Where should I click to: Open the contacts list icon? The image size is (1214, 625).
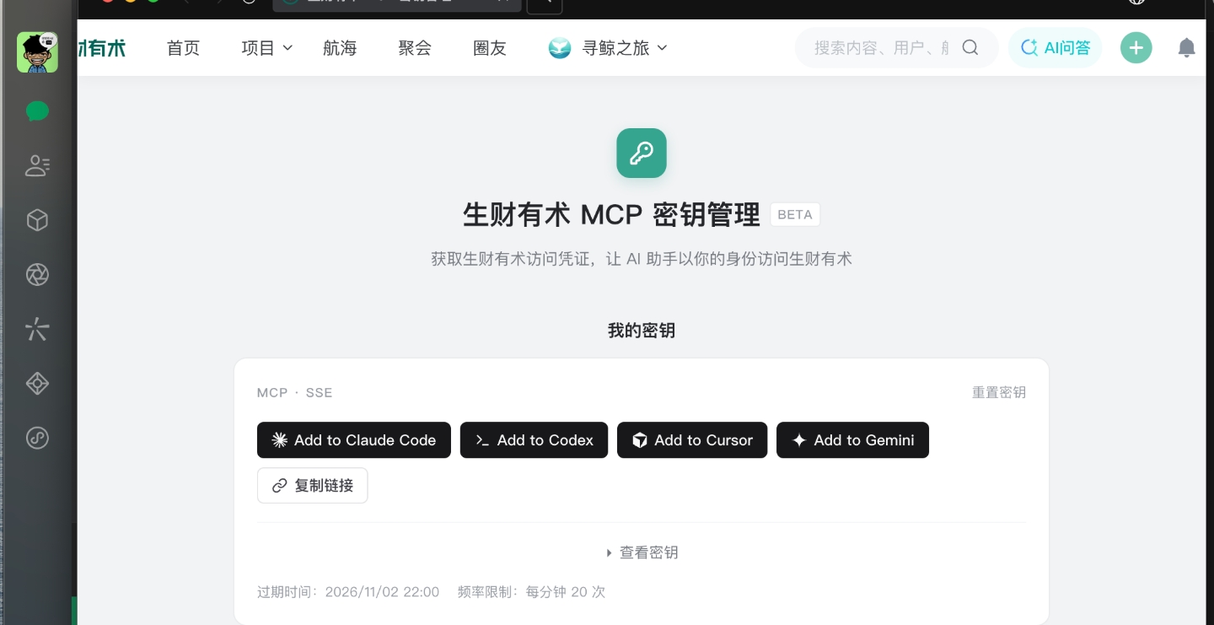coord(37,166)
